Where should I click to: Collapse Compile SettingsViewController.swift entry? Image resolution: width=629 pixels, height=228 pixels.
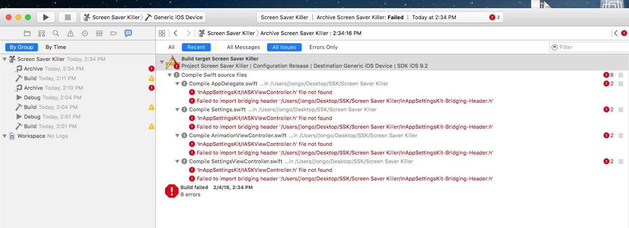coord(178,161)
